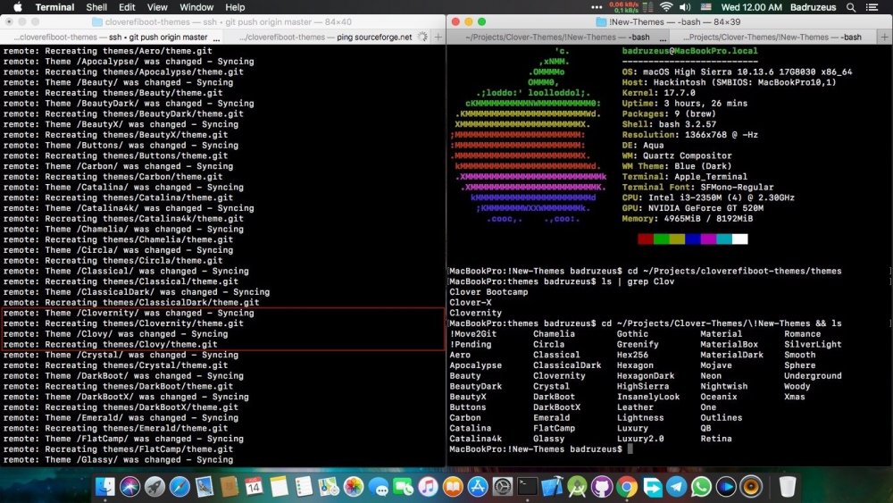
Task: Open GitHub Desktop octocat icon
Action: click(601, 487)
